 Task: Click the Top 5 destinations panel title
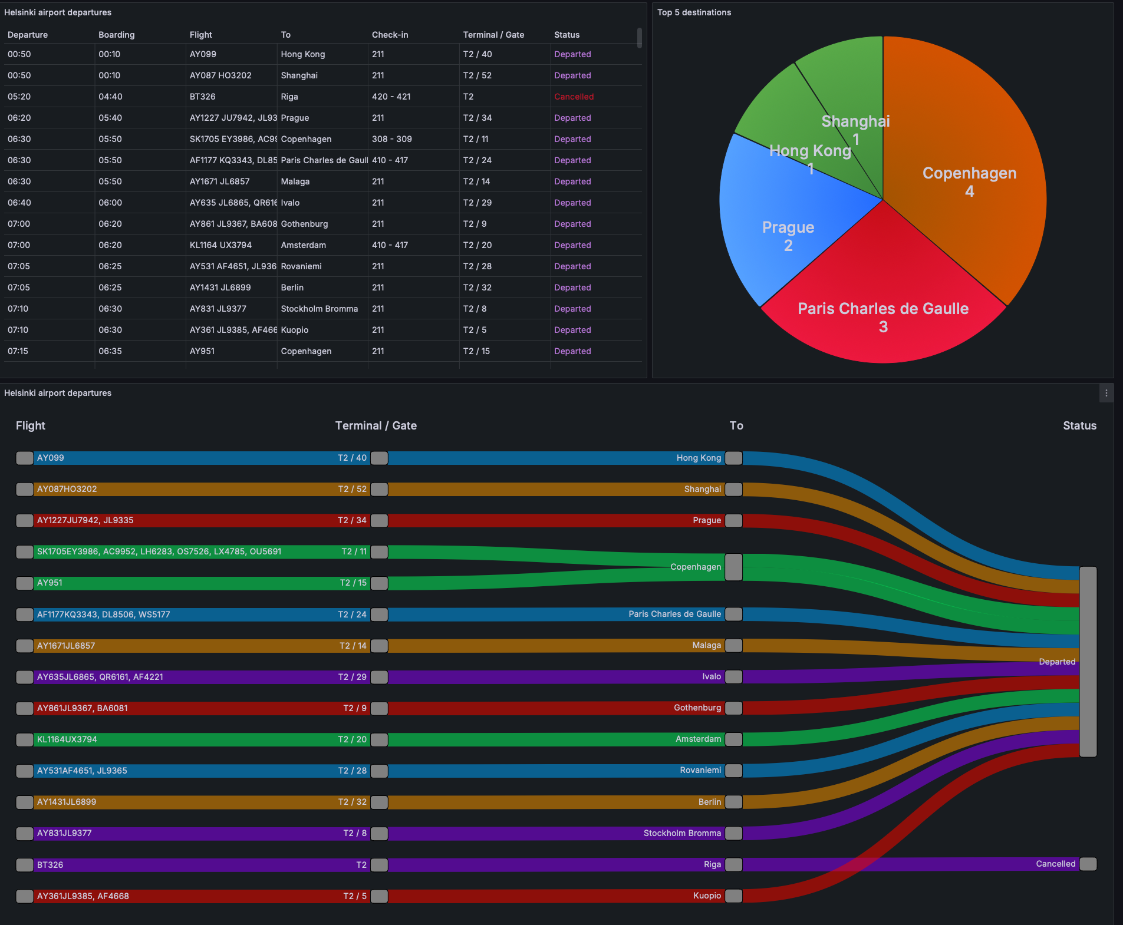point(694,12)
